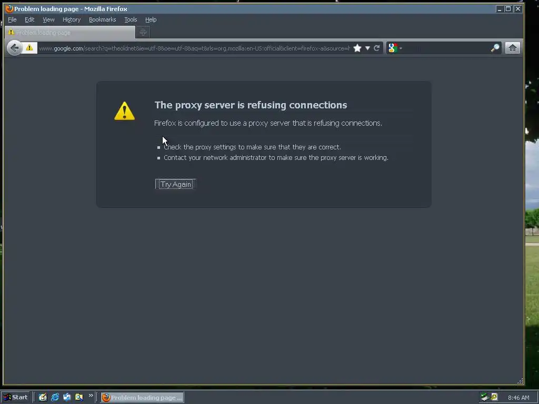Open the File menu
The image size is (539, 404).
pyautogui.click(x=12, y=19)
